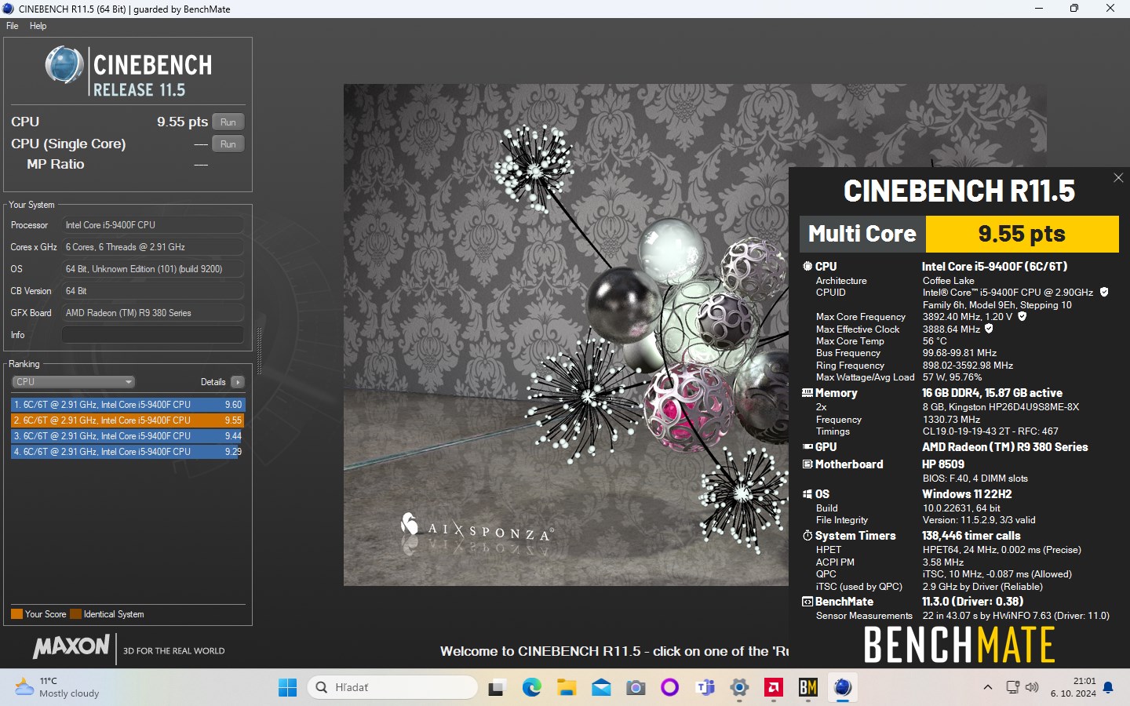The image size is (1130, 706).
Task: Open AMD Software from the taskbar
Action: pos(774,688)
